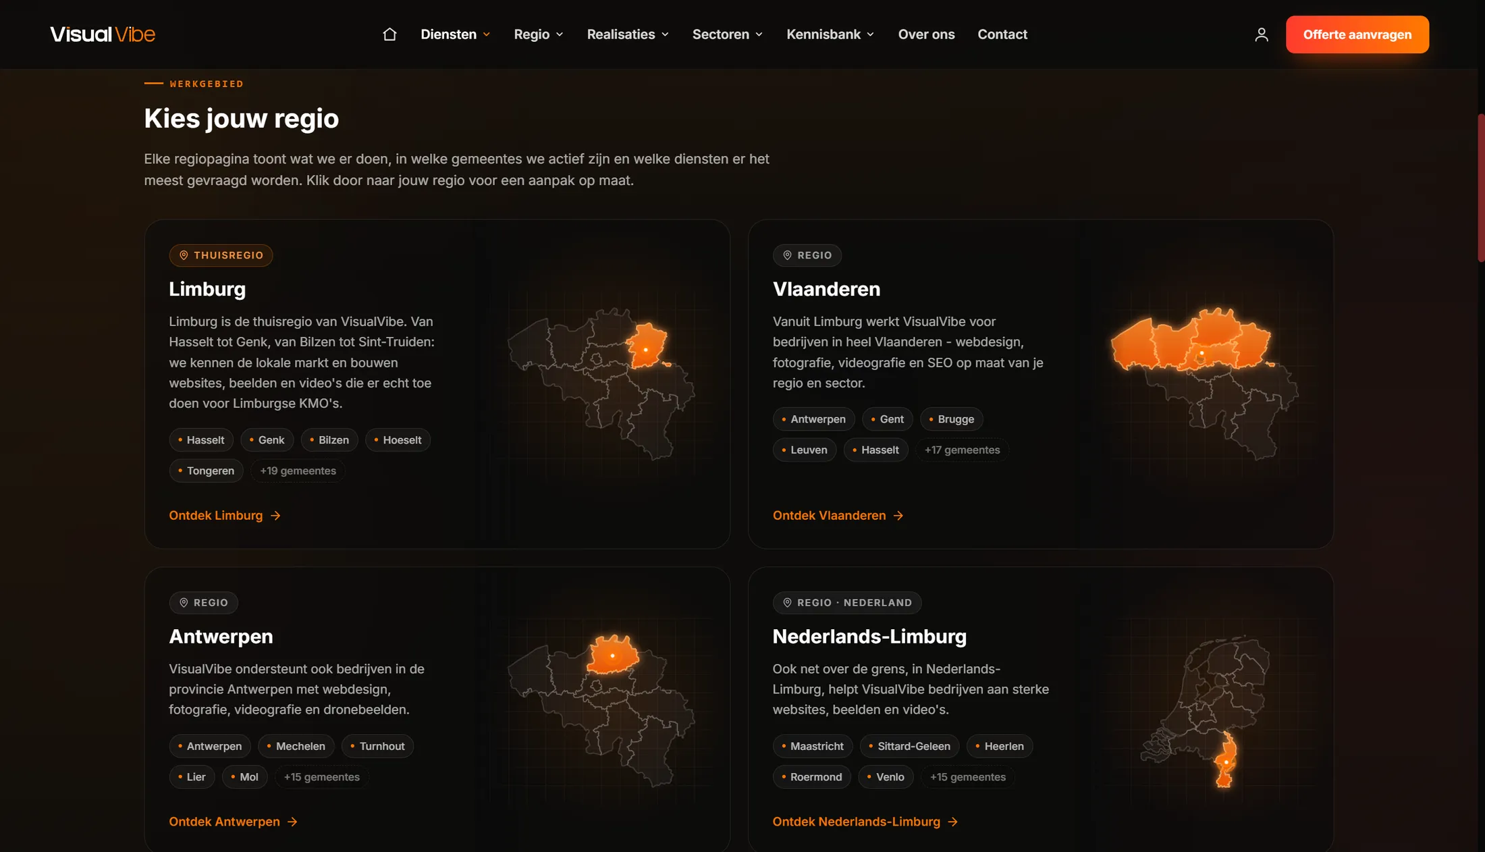Click the Thuisregio badge on Limburg card
Image resolution: width=1485 pixels, height=852 pixels.
(221, 255)
